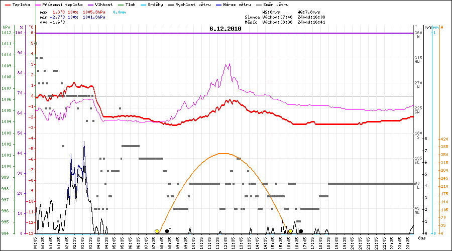Click the 45 NE compass axis label

(x=417, y=210)
